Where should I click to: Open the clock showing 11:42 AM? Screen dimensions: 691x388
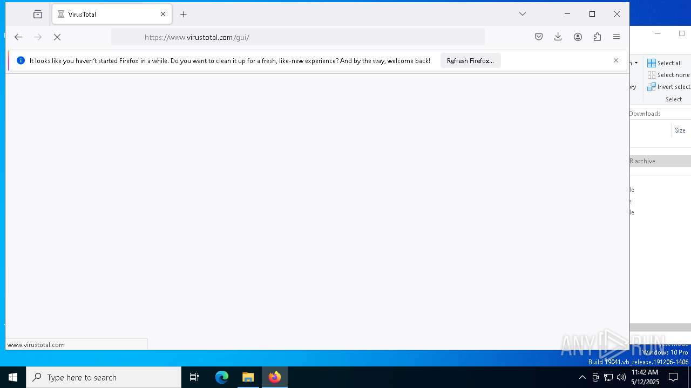coord(645,377)
